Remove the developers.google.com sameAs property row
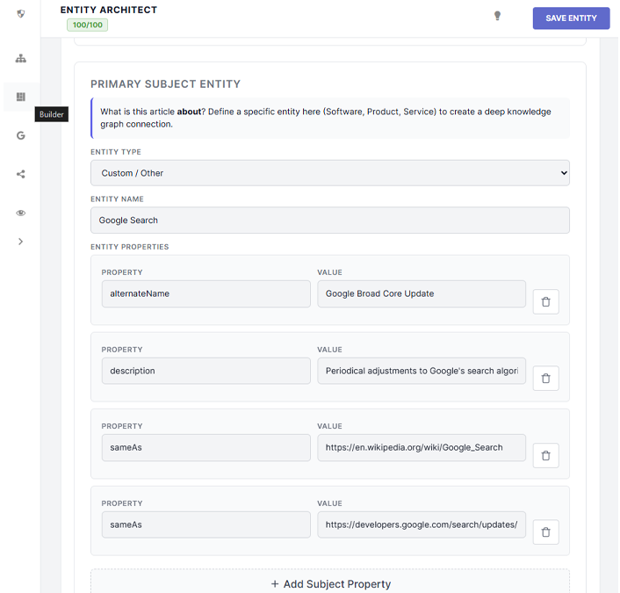Image resolution: width=620 pixels, height=593 pixels. coord(545,532)
